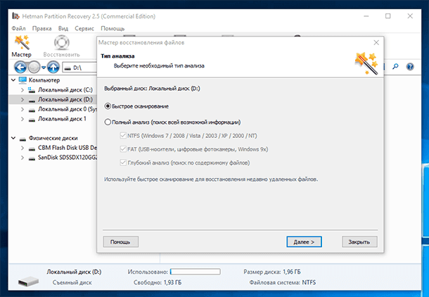Click the D:\ address path field
The height and width of the screenshot is (297, 429).
tap(80, 68)
